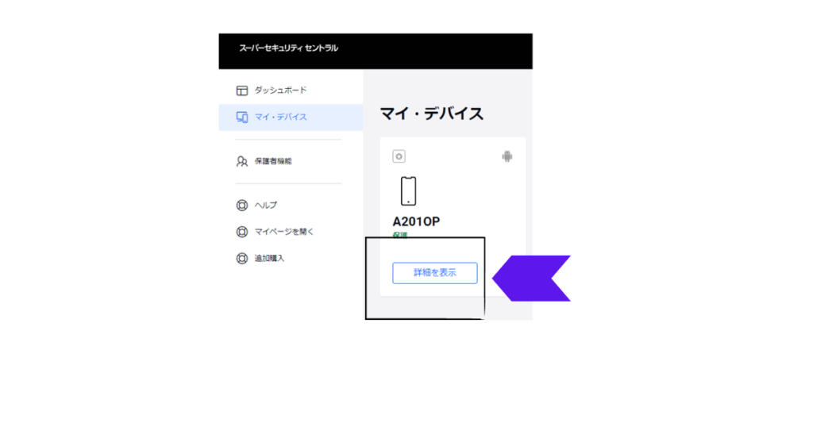Open マイページを開く link

tap(284, 232)
